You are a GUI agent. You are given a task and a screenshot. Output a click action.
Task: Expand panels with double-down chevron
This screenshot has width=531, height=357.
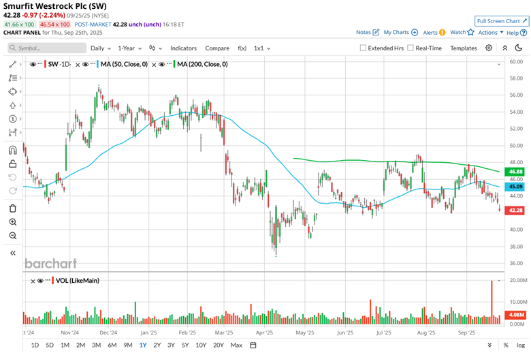tap(489, 345)
